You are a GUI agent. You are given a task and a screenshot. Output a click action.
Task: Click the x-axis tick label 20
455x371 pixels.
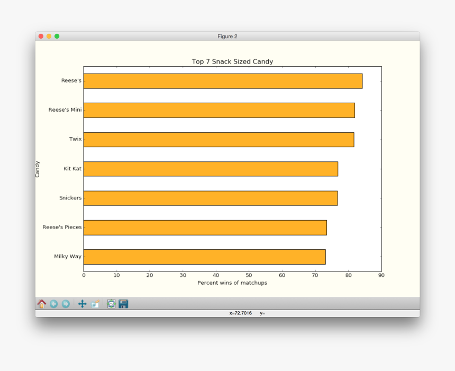tap(150, 275)
